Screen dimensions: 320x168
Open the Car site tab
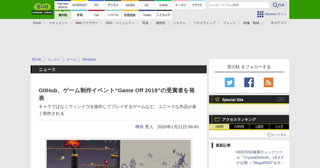(x=97, y=15)
